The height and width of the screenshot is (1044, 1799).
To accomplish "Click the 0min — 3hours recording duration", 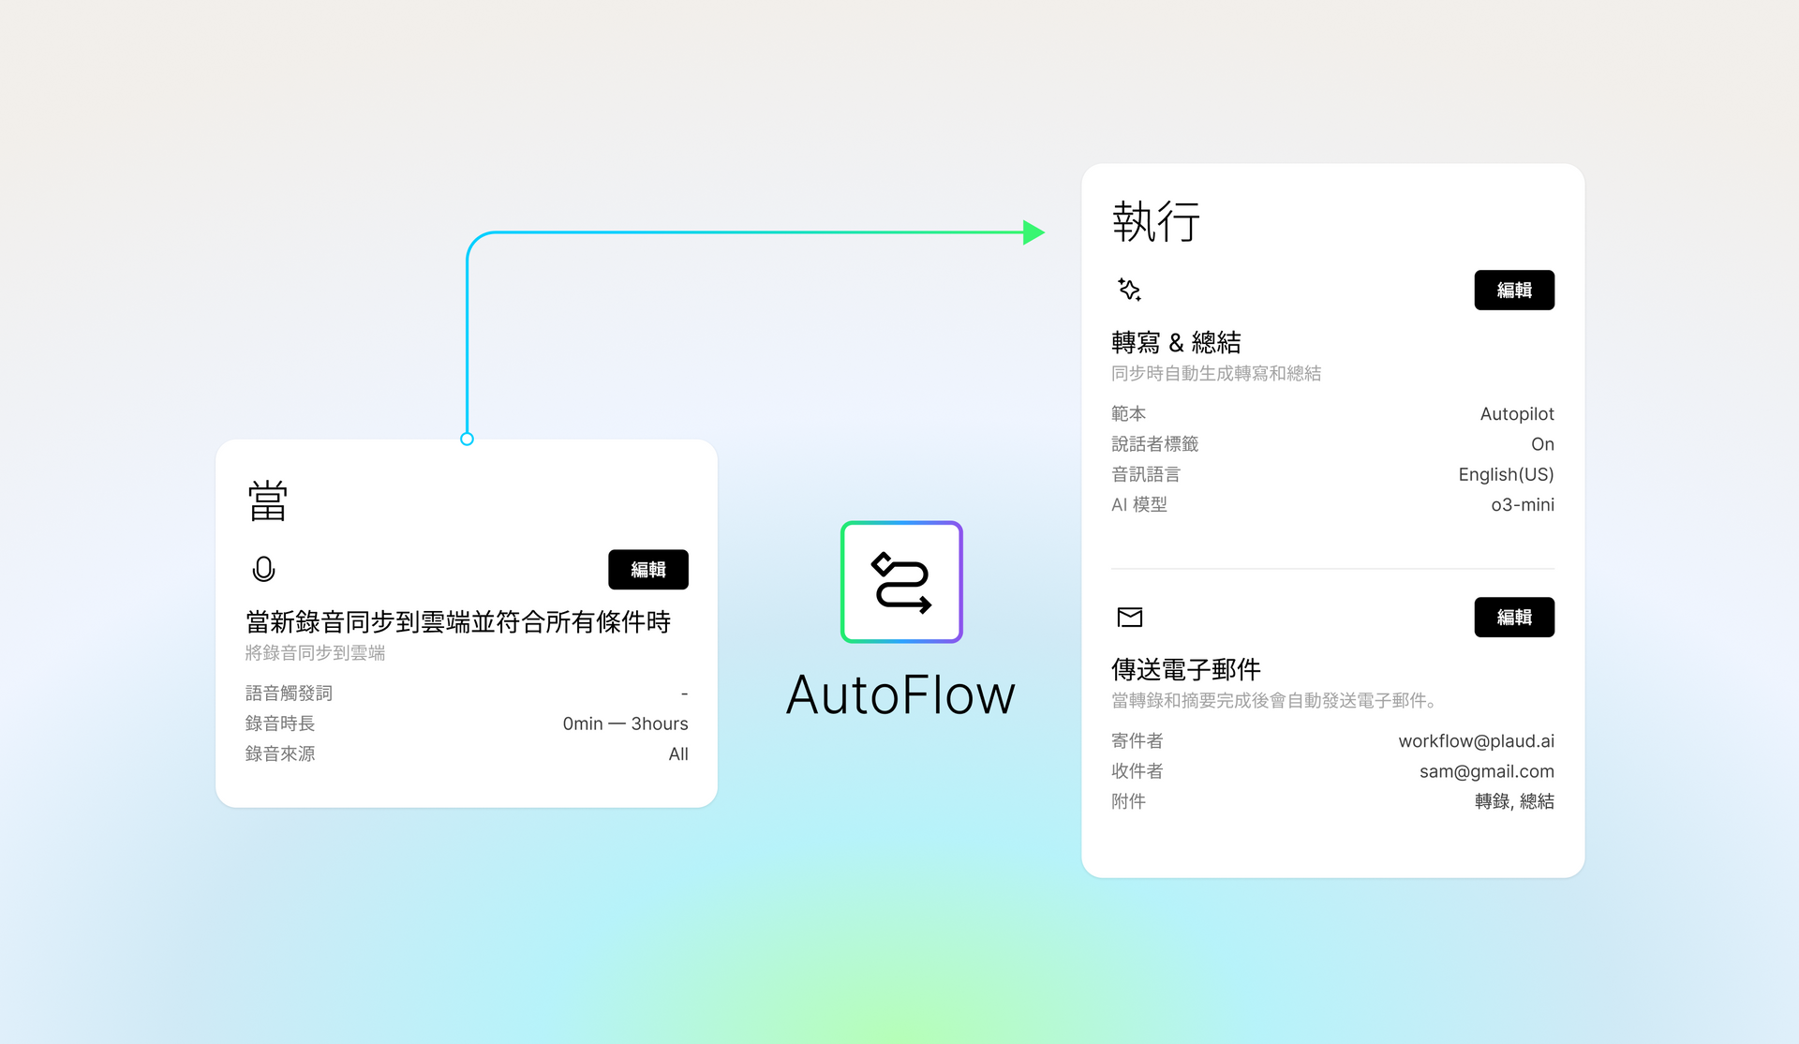I will (625, 723).
